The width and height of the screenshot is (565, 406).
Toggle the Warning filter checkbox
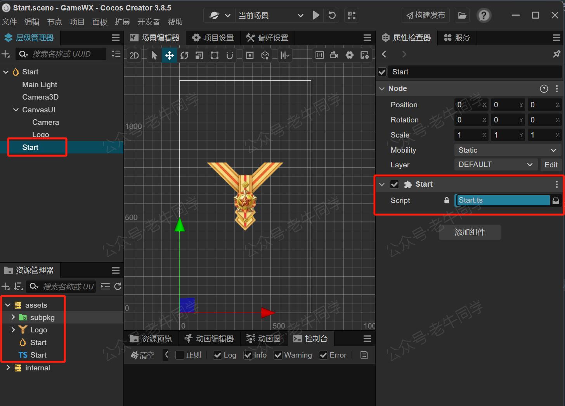278,355
